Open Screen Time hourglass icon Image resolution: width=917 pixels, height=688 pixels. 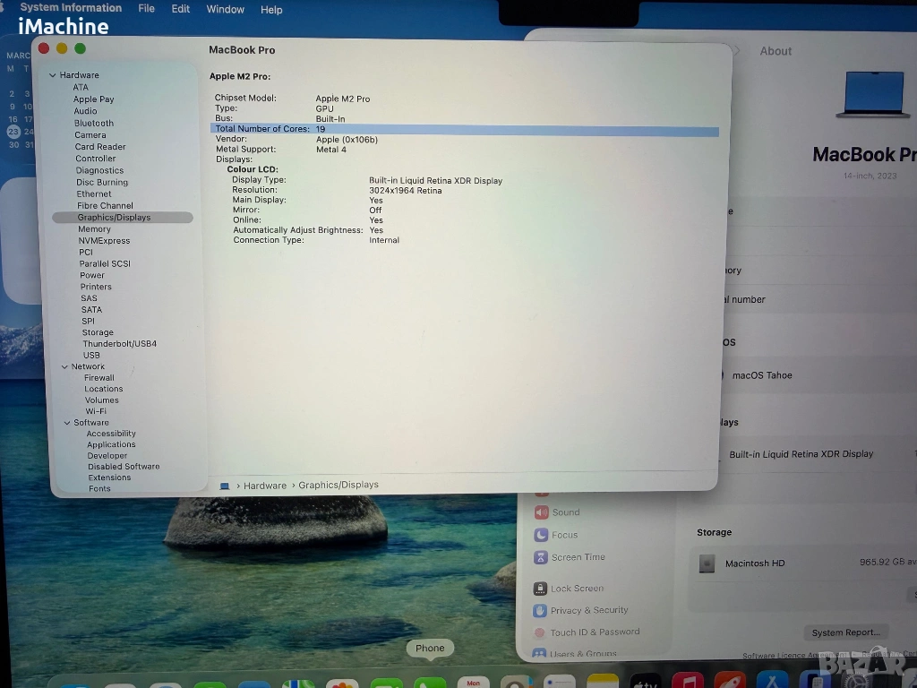(541, 557)
